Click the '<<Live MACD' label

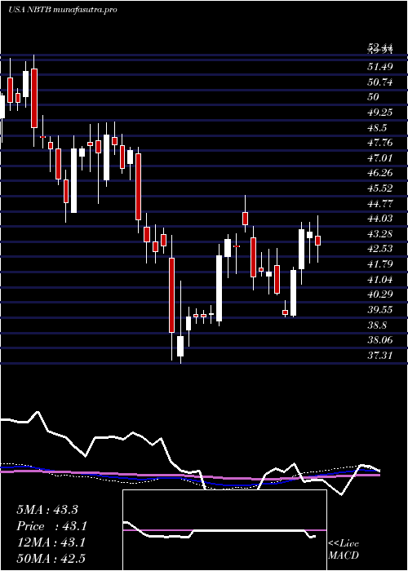[x=344, y=549]
